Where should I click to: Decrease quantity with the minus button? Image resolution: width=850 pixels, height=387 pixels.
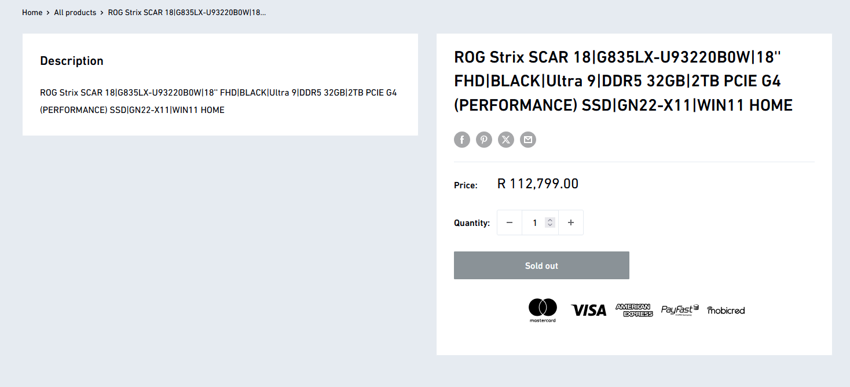pos(510,222)
